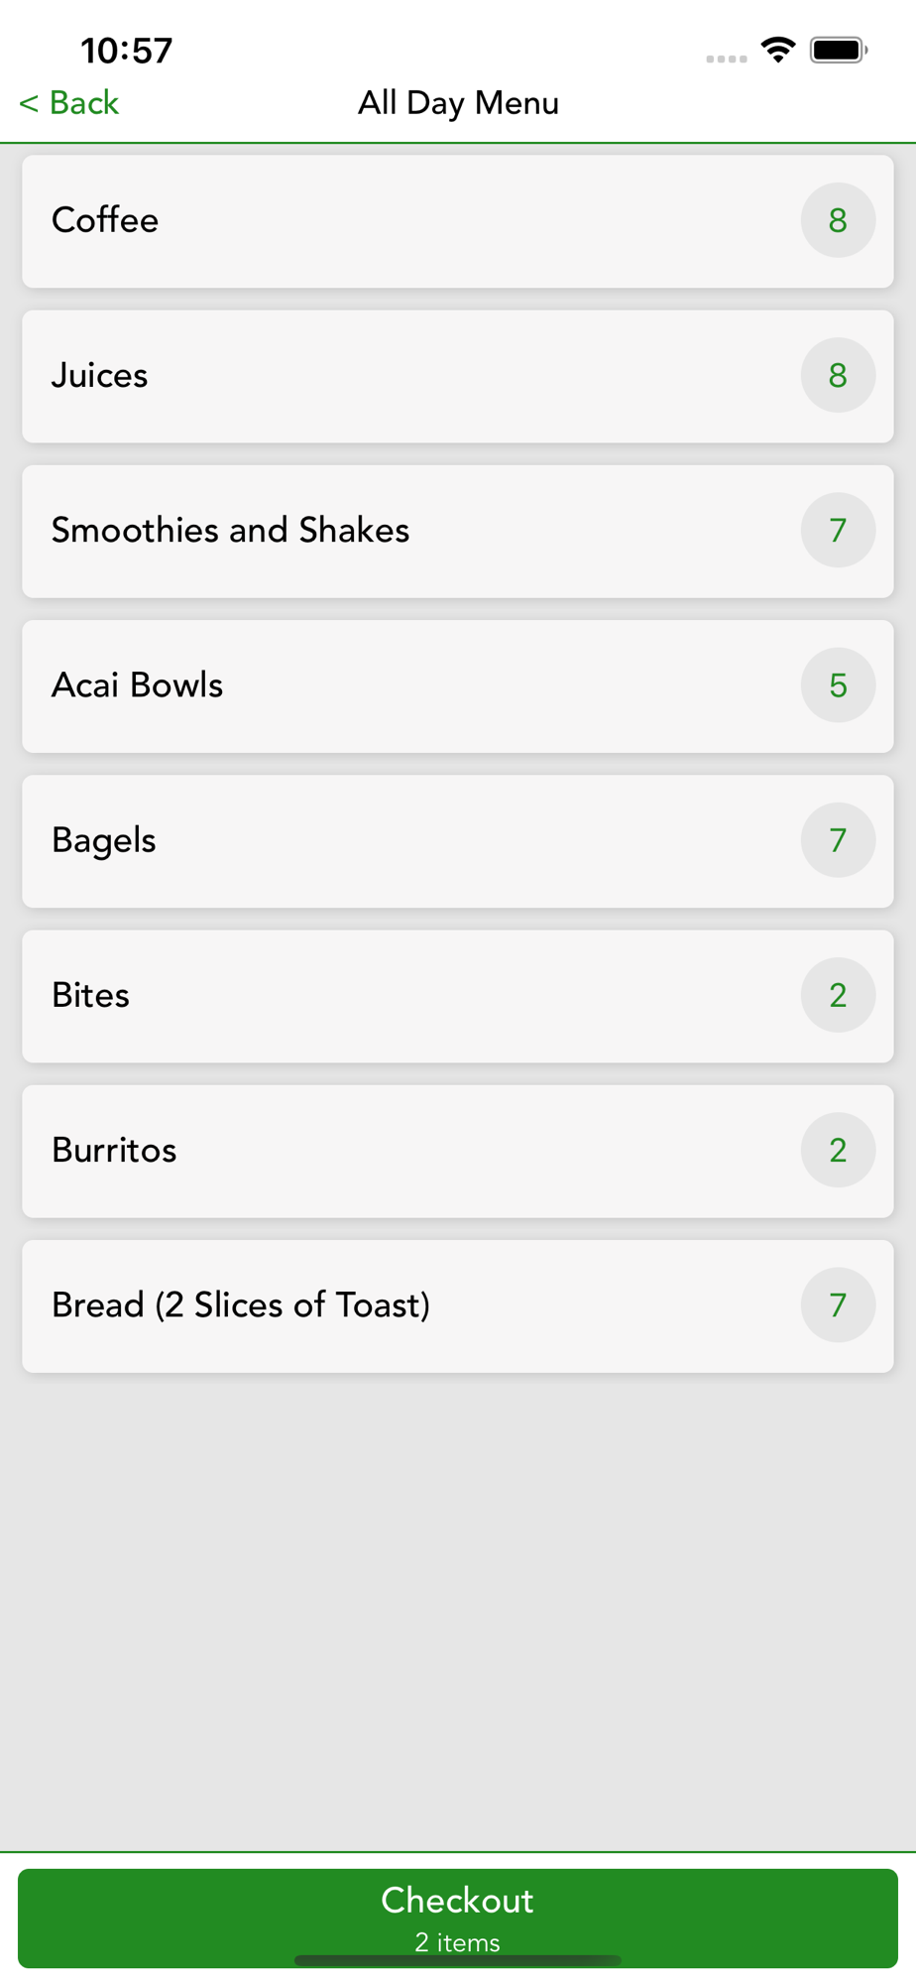Tap the Coffee count badge
The image size is (916, 1984).
838,220
